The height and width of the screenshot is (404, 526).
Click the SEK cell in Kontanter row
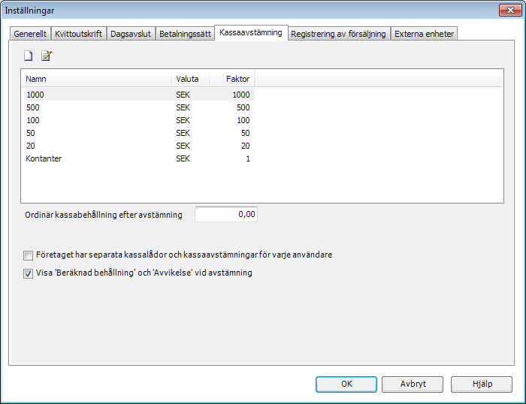(x=183, y=158)
